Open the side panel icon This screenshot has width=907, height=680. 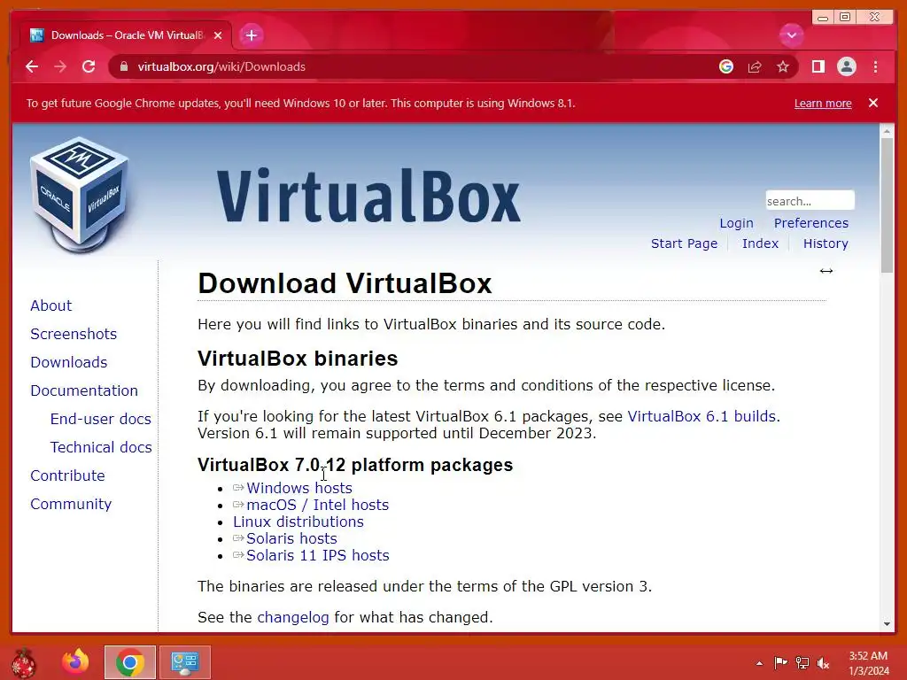pos(818,66)
